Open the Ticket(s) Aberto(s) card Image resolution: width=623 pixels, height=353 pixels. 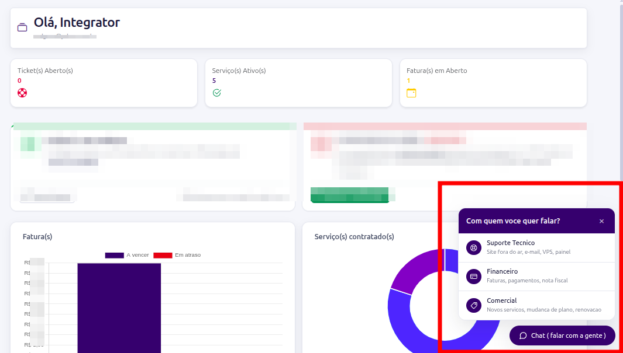[x=104, y=83]
